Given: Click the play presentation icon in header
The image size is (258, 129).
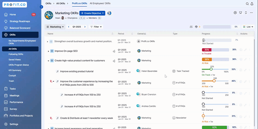Looking at the screenshot, I should tap(235, 13).
